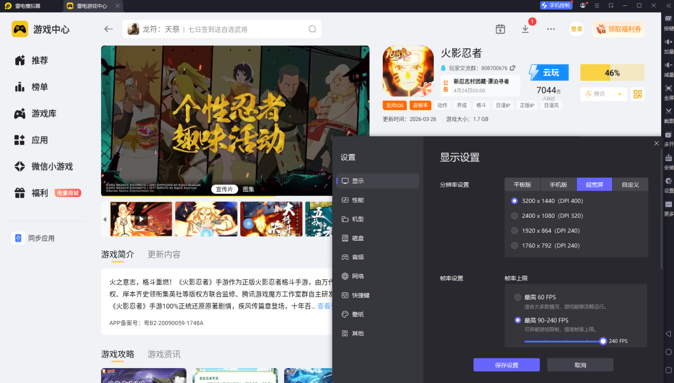Viewport: 674px width, 383px height.
Task: Start cloud play with the 云玩 button
Action: pos(549,73)
